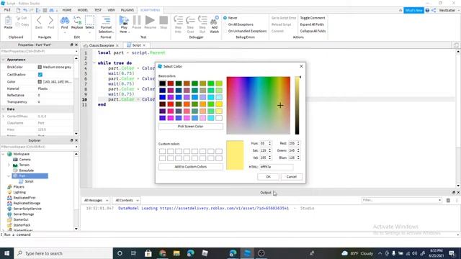Confirm color with the OK button

268,177
